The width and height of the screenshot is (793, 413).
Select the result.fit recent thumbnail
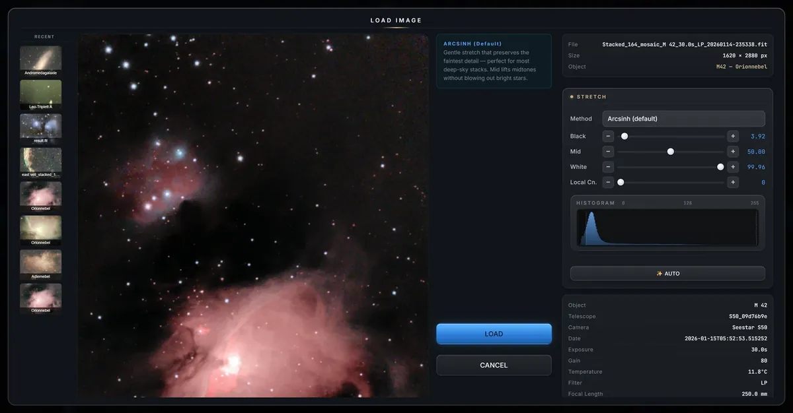(x=41, y=129)
